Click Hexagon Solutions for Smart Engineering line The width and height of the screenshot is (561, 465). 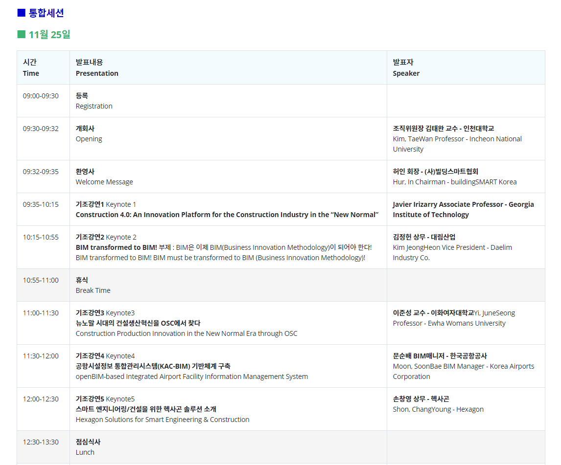(x=163, y=420)
